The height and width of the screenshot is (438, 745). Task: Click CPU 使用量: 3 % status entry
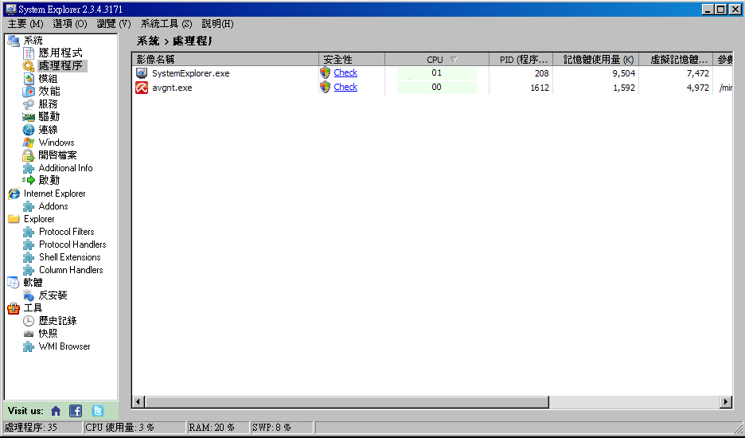pos(135,427)
